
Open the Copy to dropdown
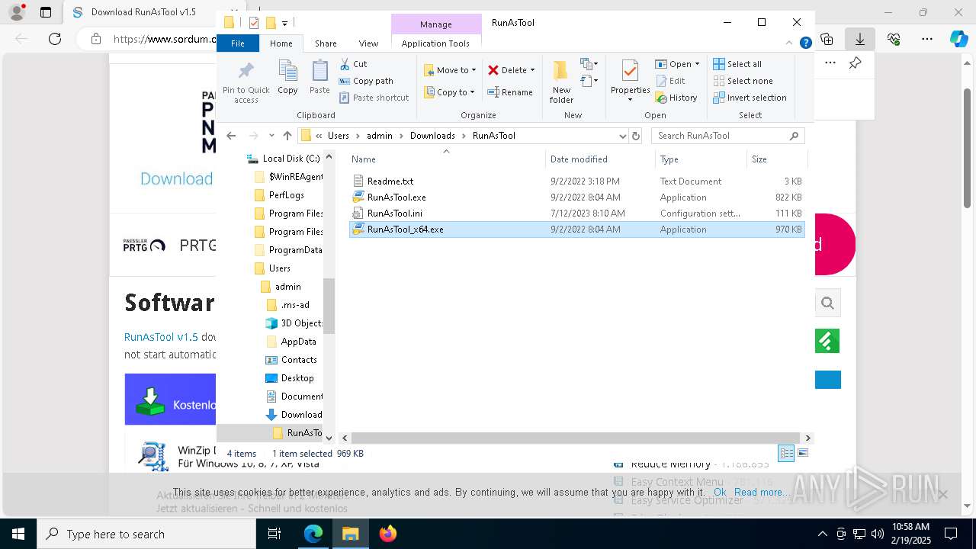(x=450, y=92)
